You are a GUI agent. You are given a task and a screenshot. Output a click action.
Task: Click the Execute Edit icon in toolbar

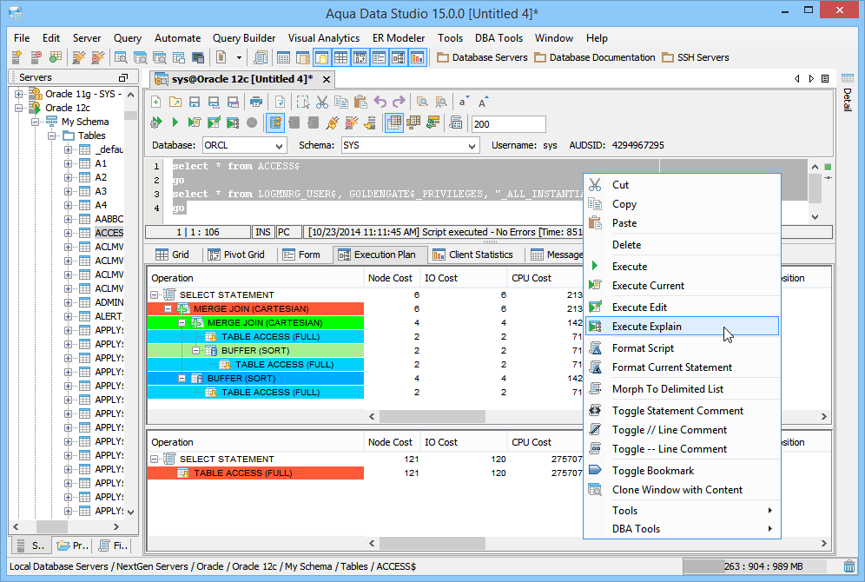tap(214, 122)
